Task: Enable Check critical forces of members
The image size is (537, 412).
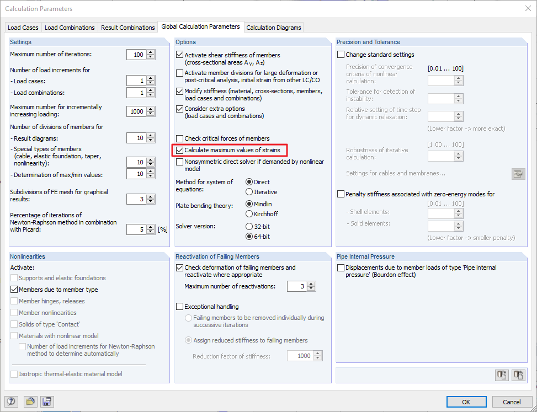Action: pyautogui.click(x=179, y=138)
